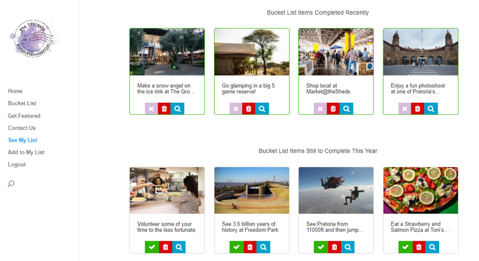Delete the snow angel ice rink item

click(164, 109)
